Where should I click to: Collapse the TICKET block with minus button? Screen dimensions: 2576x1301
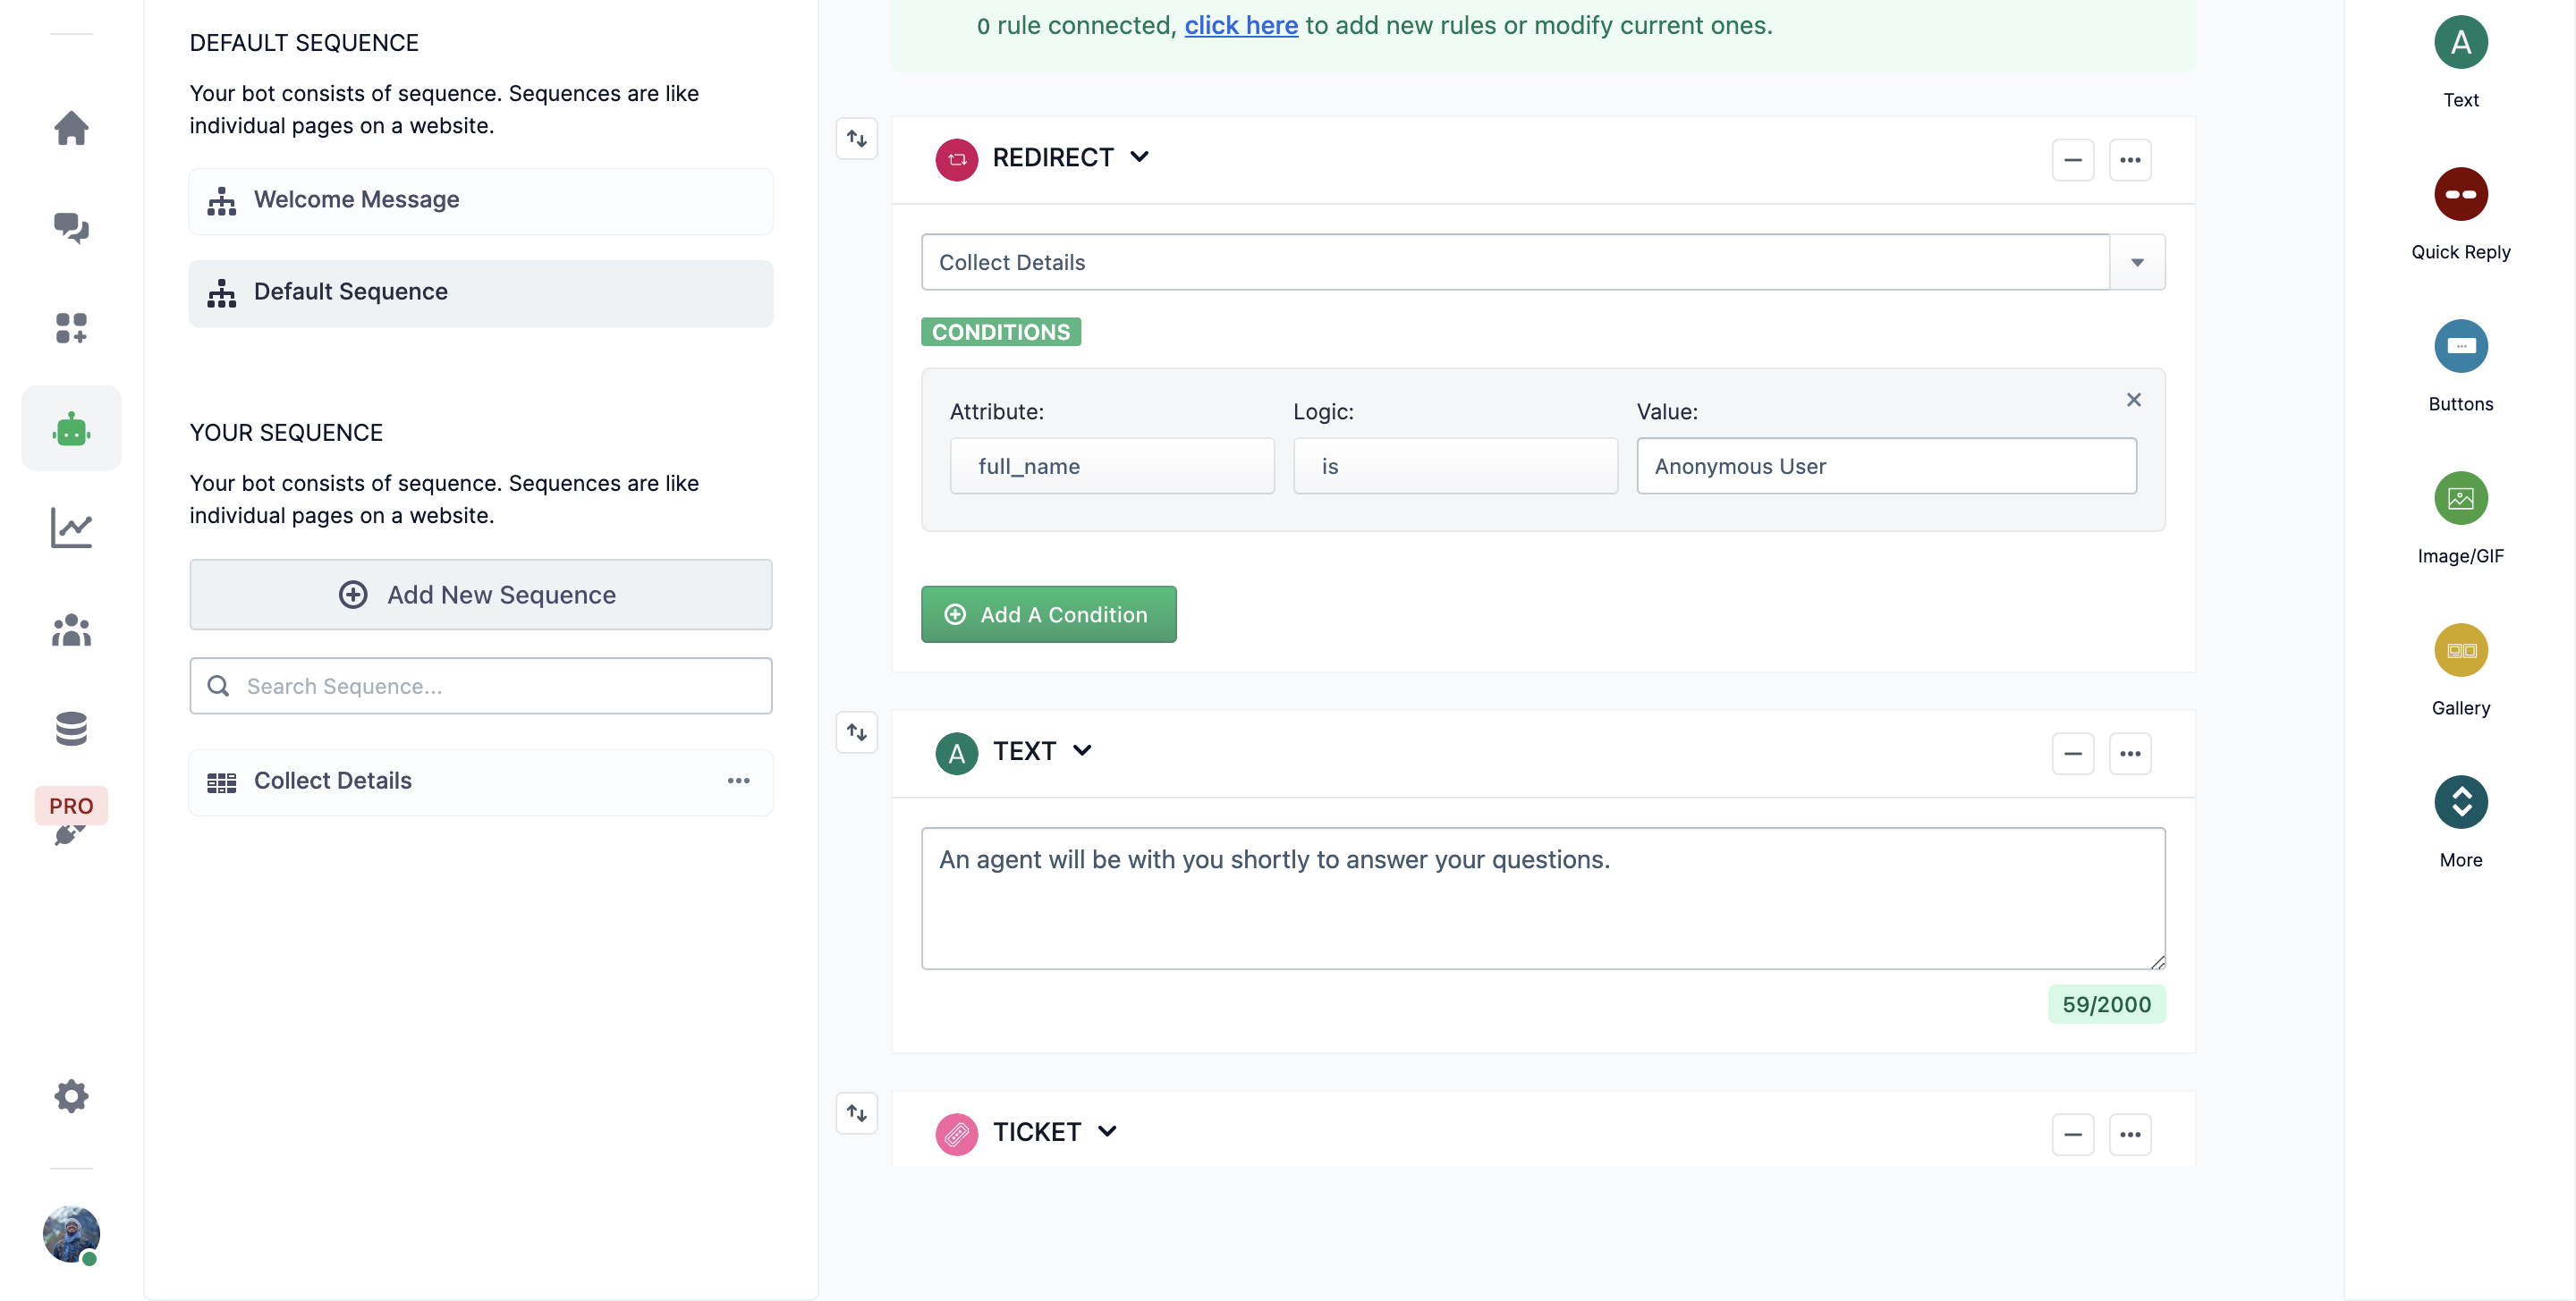(2072, 1134)
